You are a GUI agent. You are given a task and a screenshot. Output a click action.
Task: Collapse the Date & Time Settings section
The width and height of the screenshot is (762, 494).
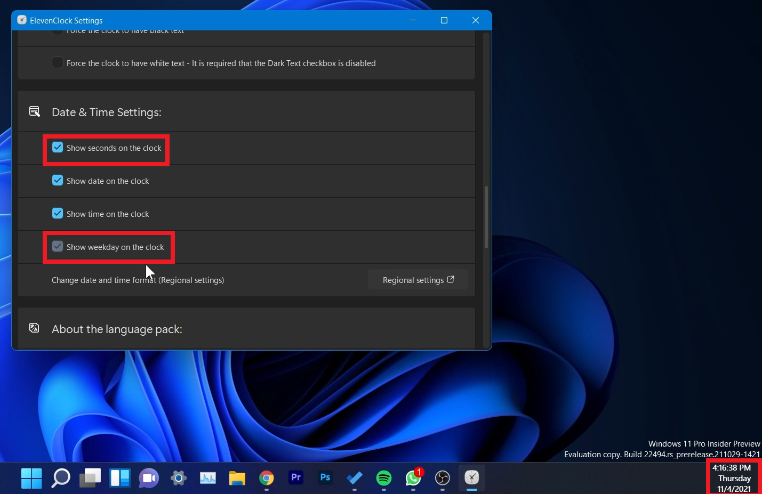click(107, 112)
